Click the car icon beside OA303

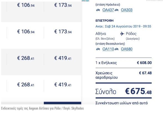click(116, 10)
